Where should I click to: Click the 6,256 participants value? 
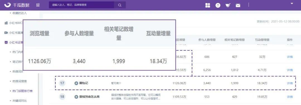pyautogui.click(x=207, y=70)
